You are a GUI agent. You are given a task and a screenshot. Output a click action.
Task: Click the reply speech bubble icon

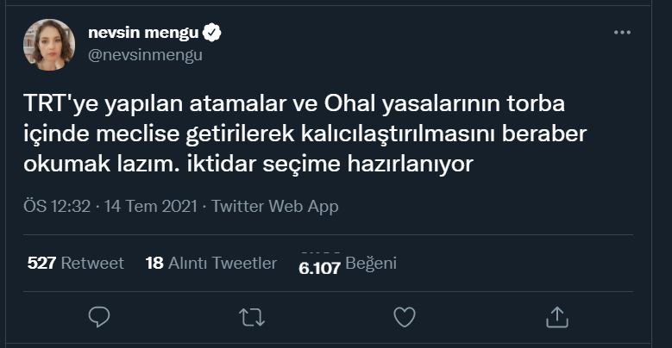tap(99, 317)
